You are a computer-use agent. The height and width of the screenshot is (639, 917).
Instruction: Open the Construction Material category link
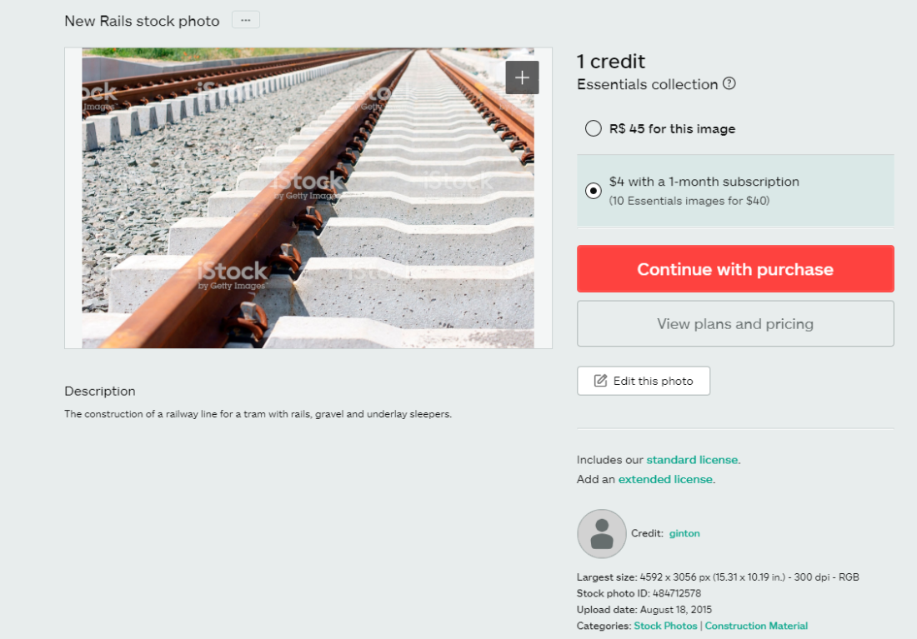[756, 626]
